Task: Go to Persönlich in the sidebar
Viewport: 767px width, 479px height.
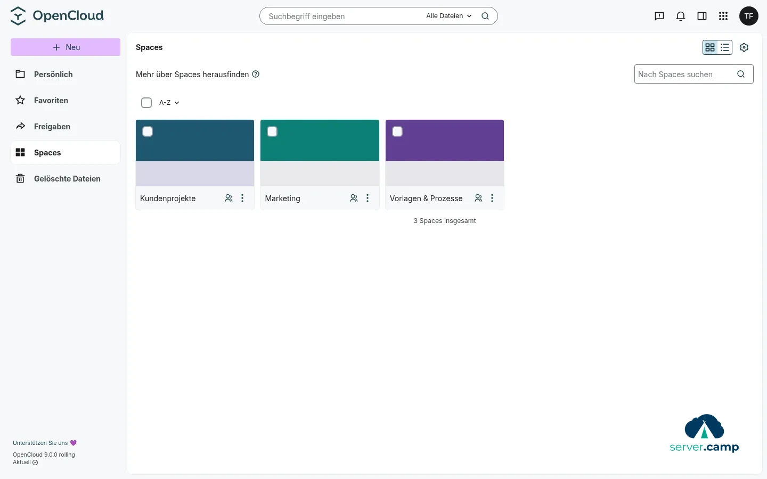Action: pyautogui.click(x=66, y=75)
